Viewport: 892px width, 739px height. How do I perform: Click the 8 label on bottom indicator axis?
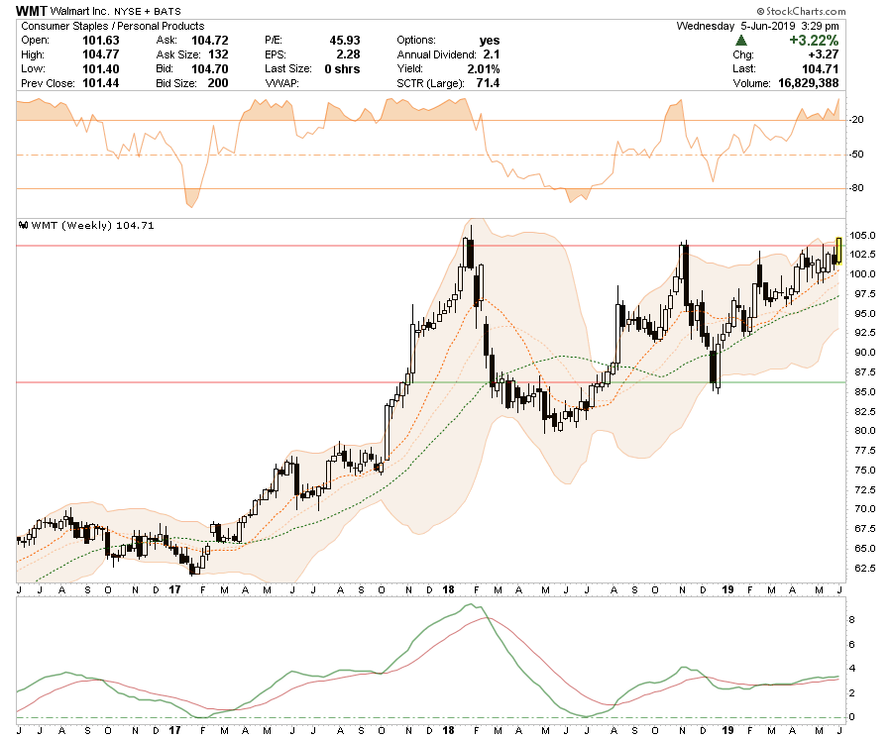tap(851, 619)
